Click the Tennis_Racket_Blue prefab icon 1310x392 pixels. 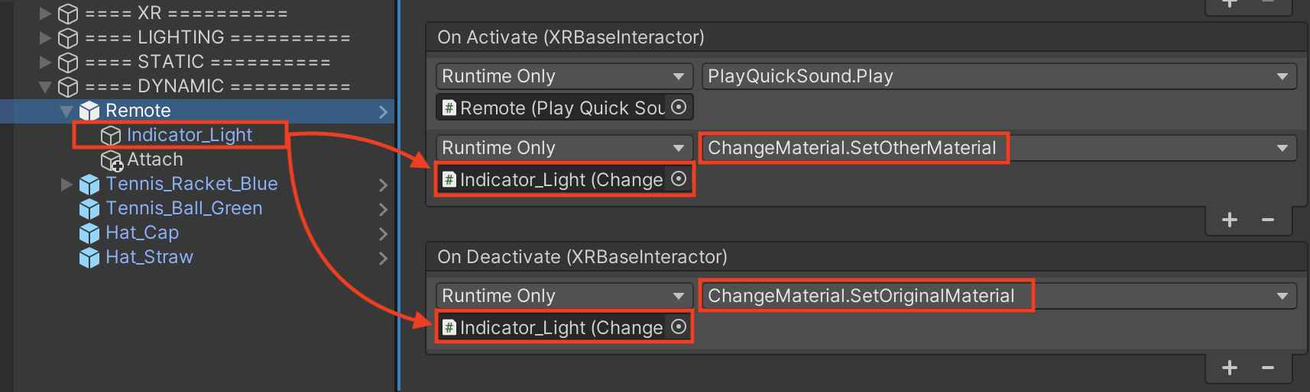tap(89, 185)
